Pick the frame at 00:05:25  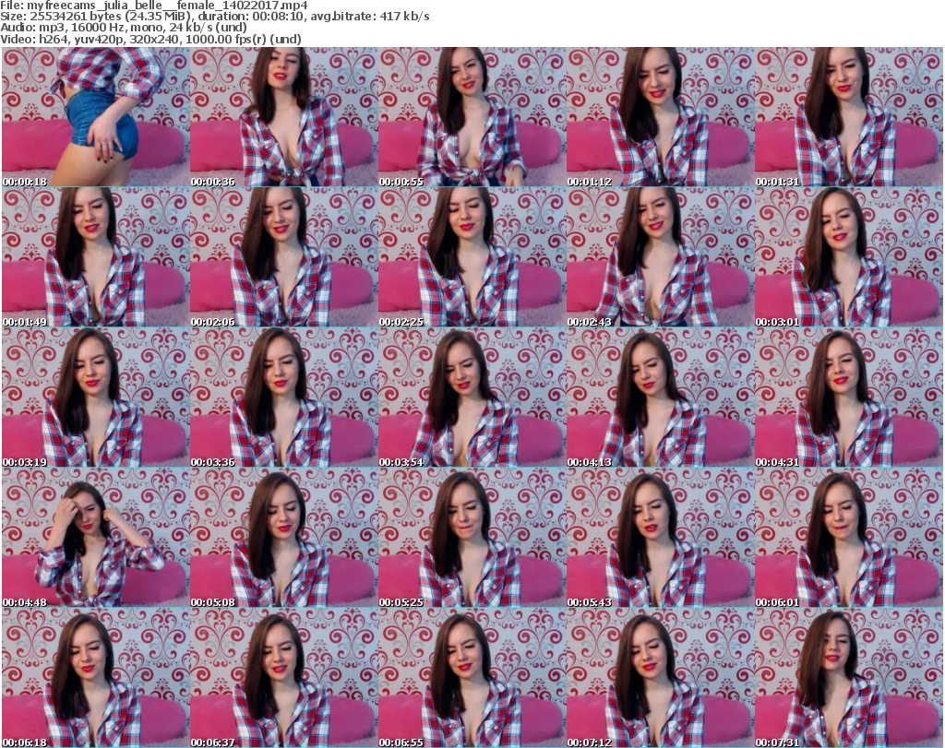coord(472,538)
